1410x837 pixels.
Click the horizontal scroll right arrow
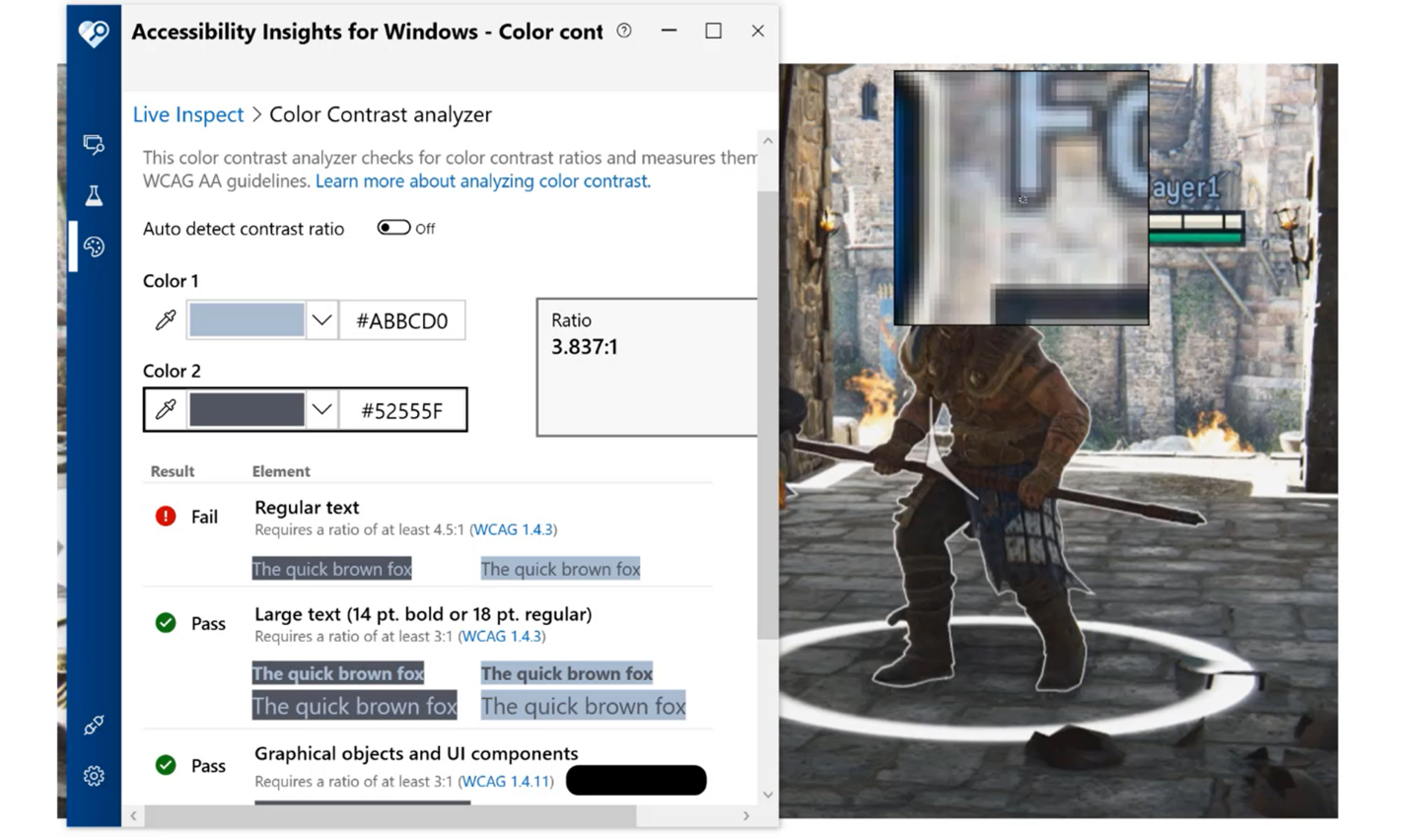tap(746, 816)
